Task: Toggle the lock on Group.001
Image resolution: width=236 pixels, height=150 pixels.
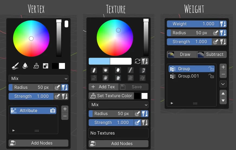Action: tap(211, 76)
